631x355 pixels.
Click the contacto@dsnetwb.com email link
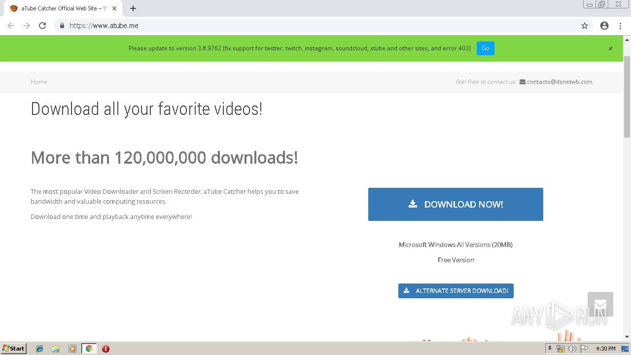click(560, 82)
